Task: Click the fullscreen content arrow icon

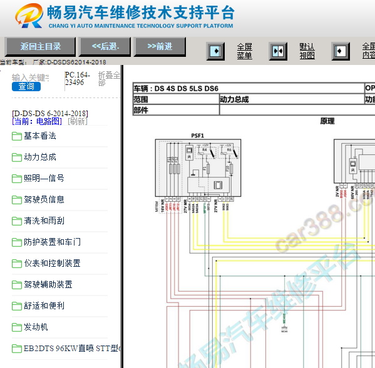Action: [x=341, y=51]
